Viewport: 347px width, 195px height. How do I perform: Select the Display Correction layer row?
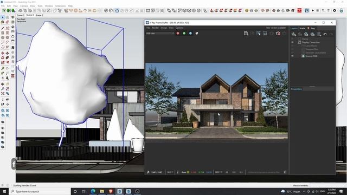click(312, 42)
